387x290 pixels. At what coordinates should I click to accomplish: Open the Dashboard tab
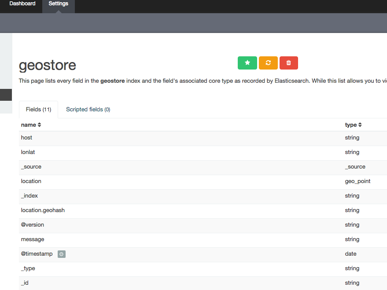coord(22,4)
